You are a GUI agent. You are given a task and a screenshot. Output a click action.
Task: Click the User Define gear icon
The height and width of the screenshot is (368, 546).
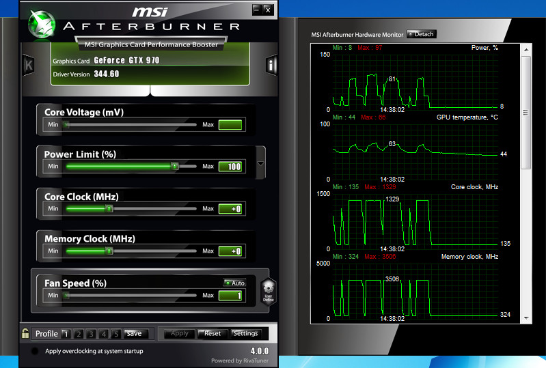pyautogui.click(x=268, y=291)
